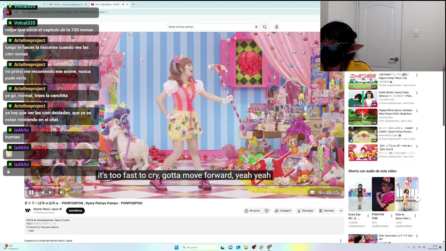Dislike the video with thumbs-down icon
Viewport: 446px width, 251px height.
tap(267, 211)
